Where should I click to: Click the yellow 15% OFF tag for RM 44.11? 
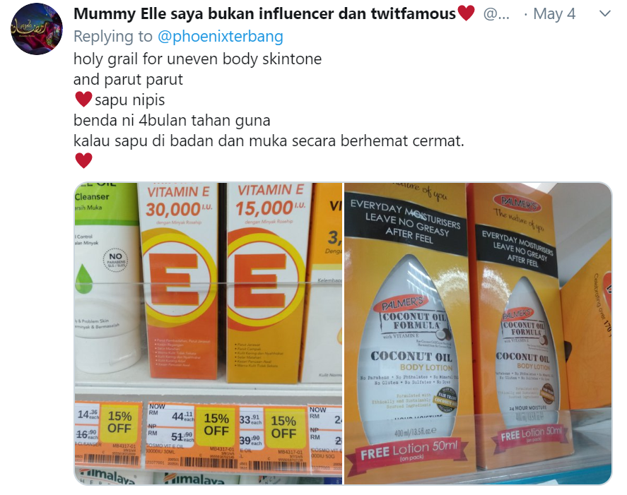(x=216, y=426)
